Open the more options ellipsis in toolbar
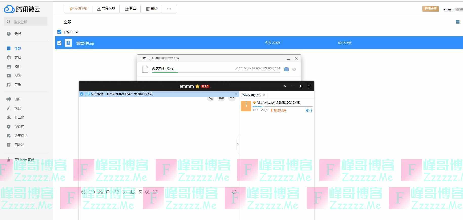 169,9
